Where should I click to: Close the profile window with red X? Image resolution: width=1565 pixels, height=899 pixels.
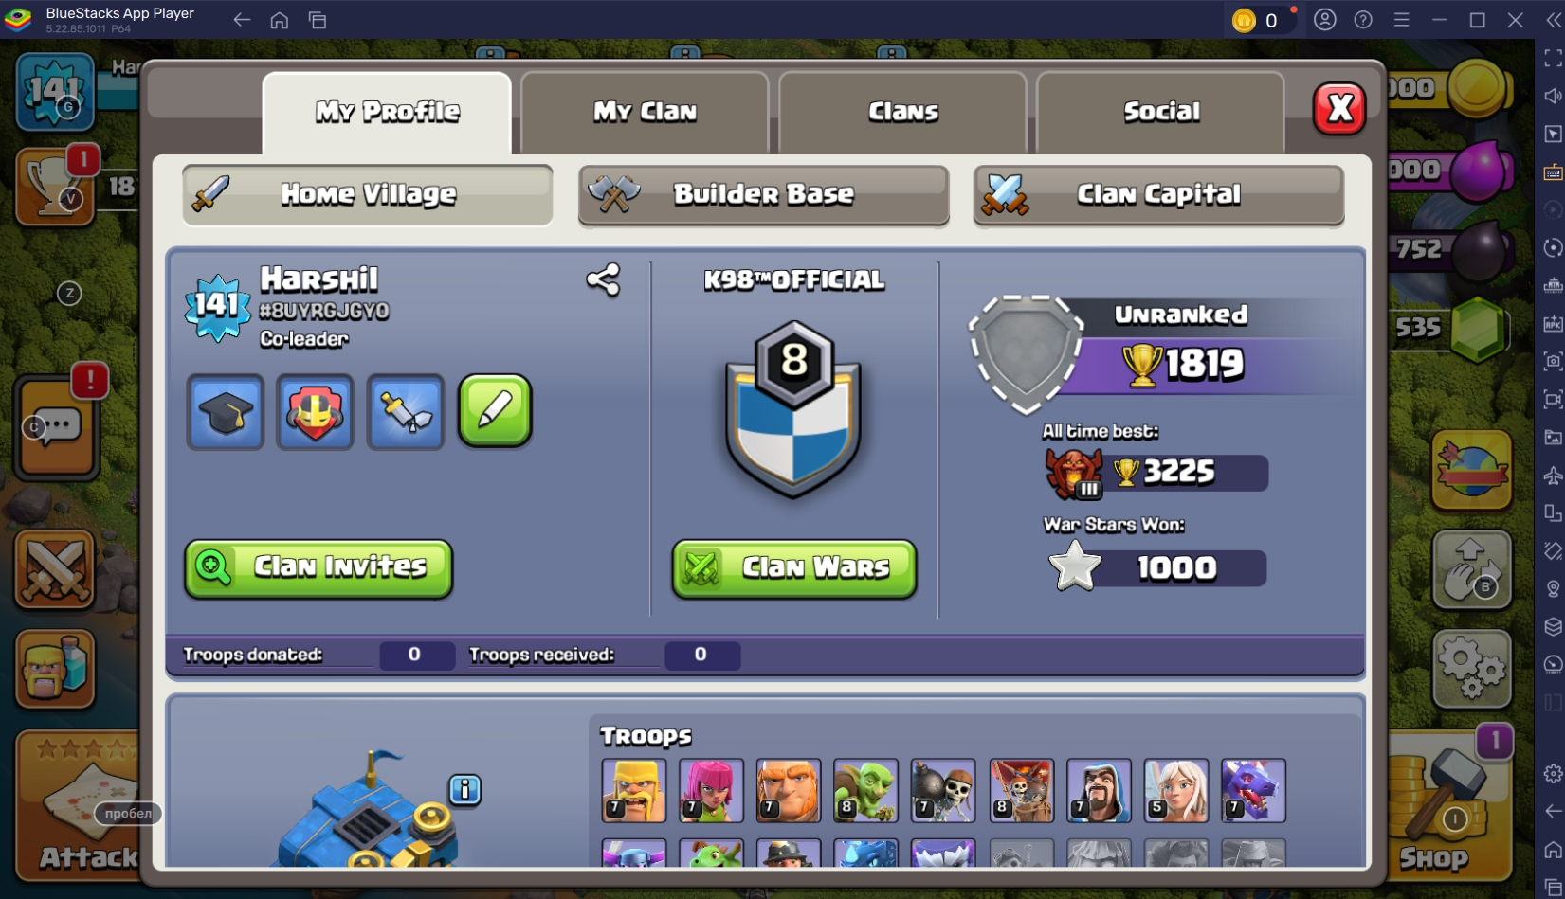pos(1339,108)
